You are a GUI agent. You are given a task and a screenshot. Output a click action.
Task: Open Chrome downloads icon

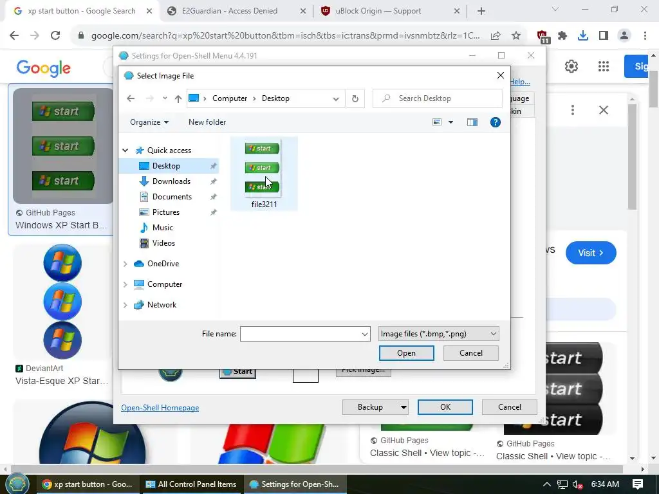[x=583, y=36]
